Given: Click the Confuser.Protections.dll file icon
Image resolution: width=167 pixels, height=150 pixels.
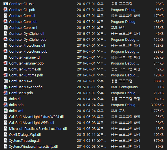Looking at the screenshot, I should [6, 46].
